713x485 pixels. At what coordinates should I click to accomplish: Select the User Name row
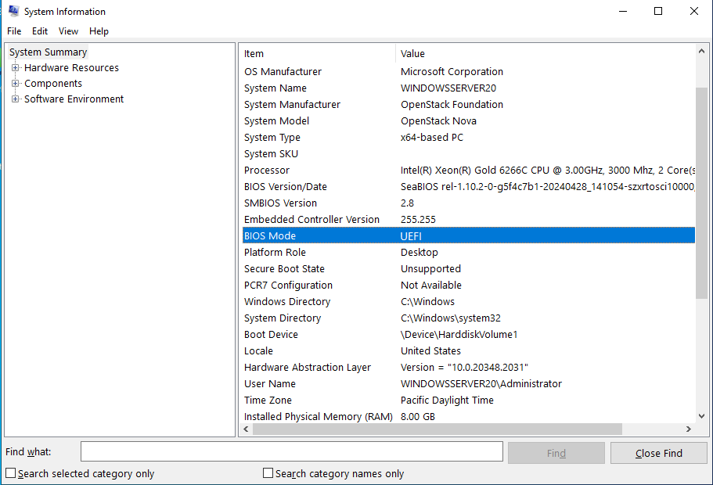468,383
